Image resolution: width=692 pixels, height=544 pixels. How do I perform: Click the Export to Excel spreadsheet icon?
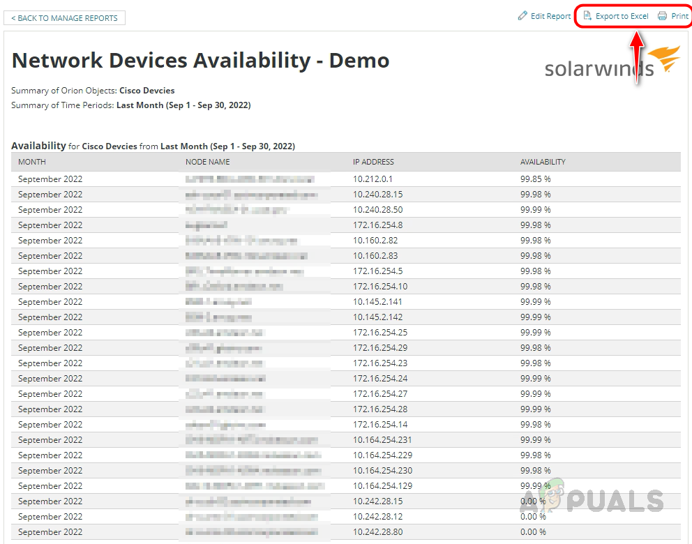[x=587, y=16]
